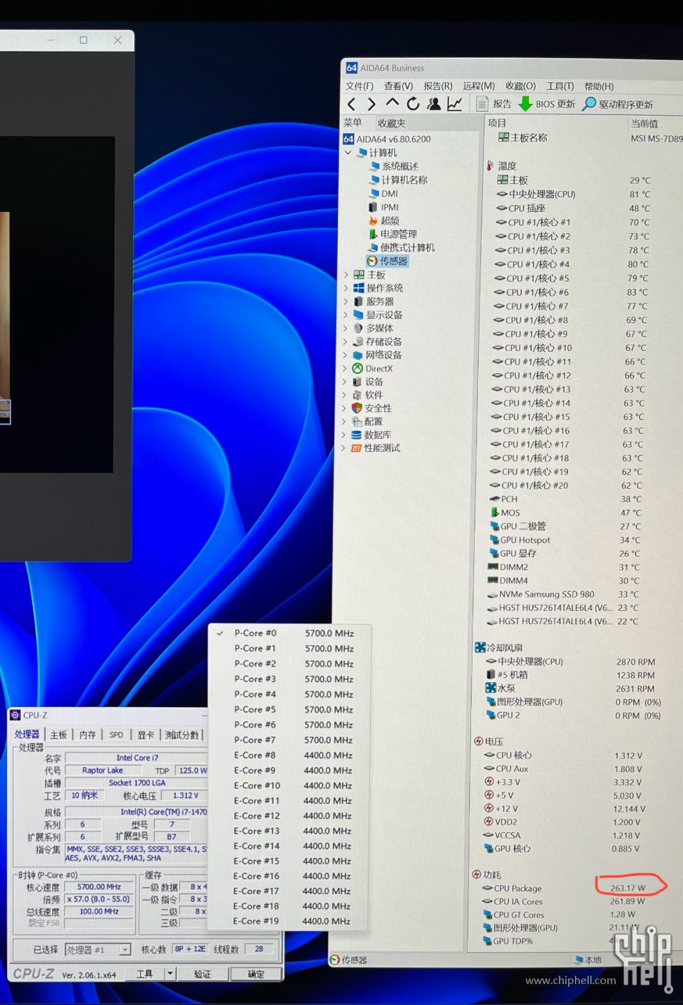Click the CPU-Z 验证 button
This screenshot has height=1005, width=683.
pyautogui.click(x=202, y=974)
